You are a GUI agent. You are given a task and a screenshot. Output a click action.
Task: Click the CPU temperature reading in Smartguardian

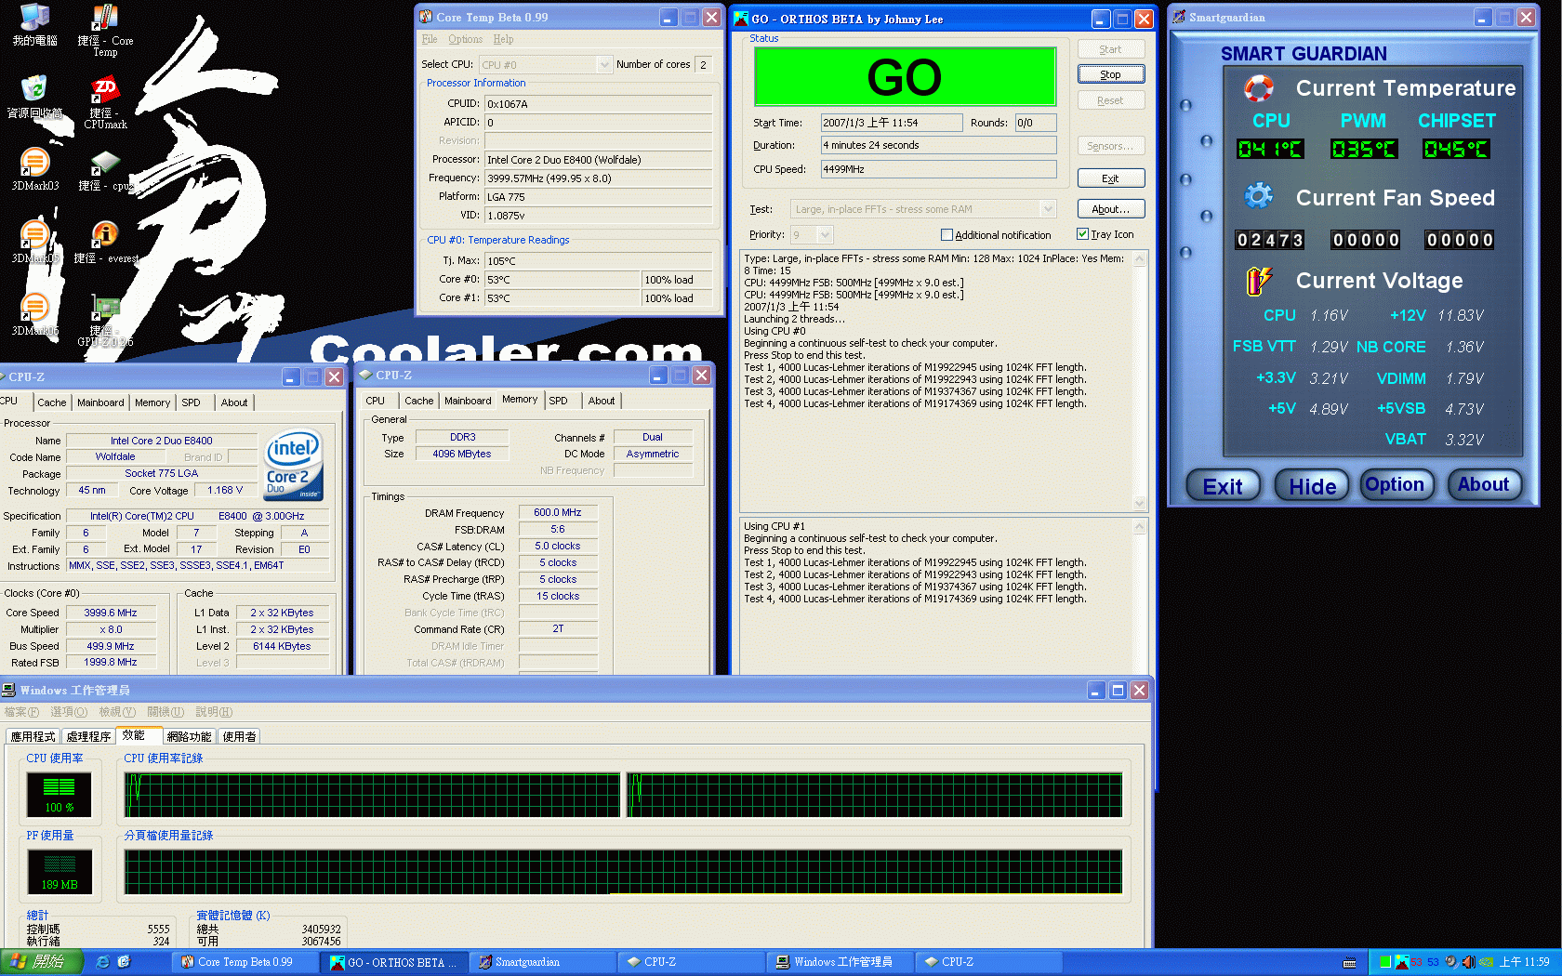pos(1270,149)
